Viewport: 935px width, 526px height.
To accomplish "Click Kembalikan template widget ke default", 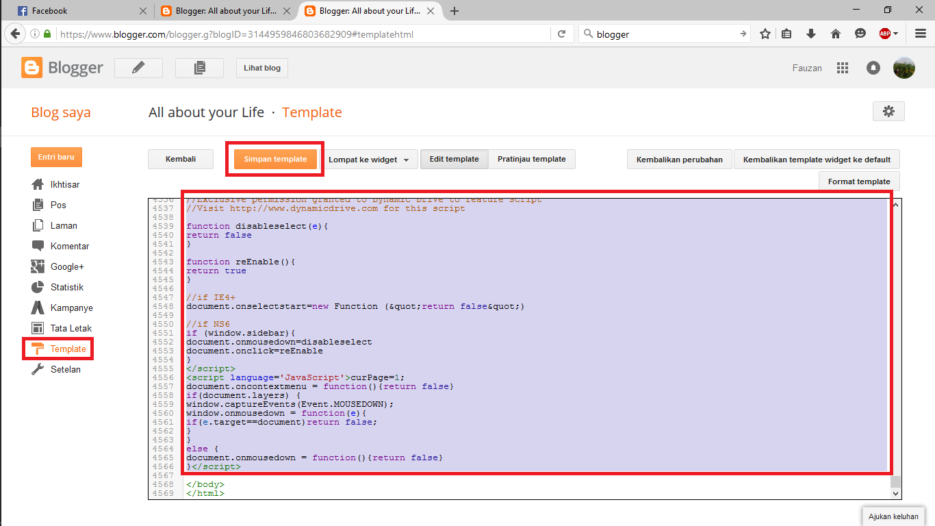I will 817,160.
